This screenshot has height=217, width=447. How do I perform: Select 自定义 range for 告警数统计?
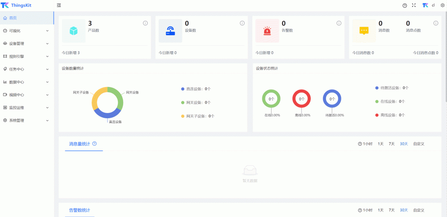click(x=419, y=210)
